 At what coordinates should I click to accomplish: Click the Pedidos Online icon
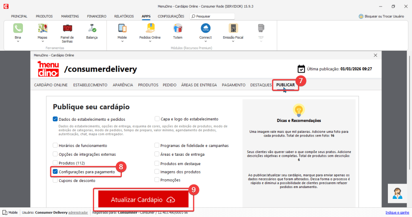pyautogui.click(x=150, y=28)
